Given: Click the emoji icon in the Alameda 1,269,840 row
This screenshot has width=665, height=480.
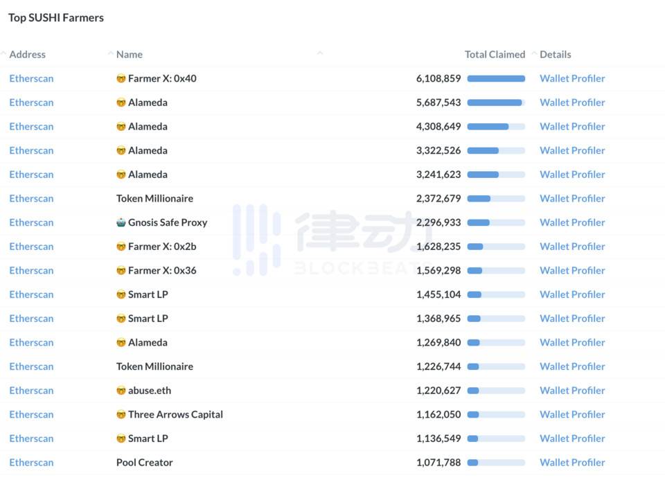Looking at the screenshot, I should (x=121, y=343).
